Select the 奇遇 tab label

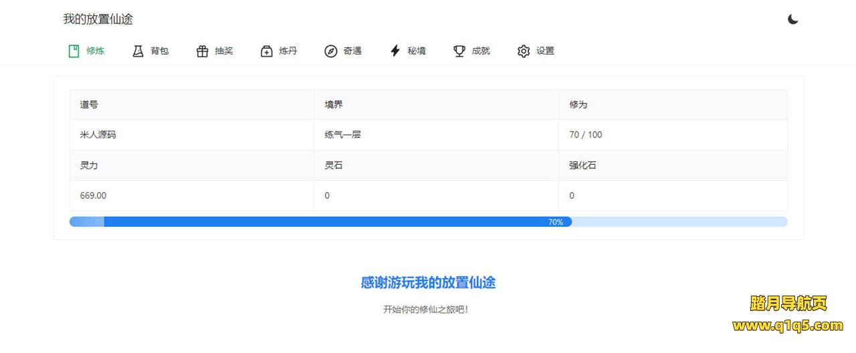[352, 51]
